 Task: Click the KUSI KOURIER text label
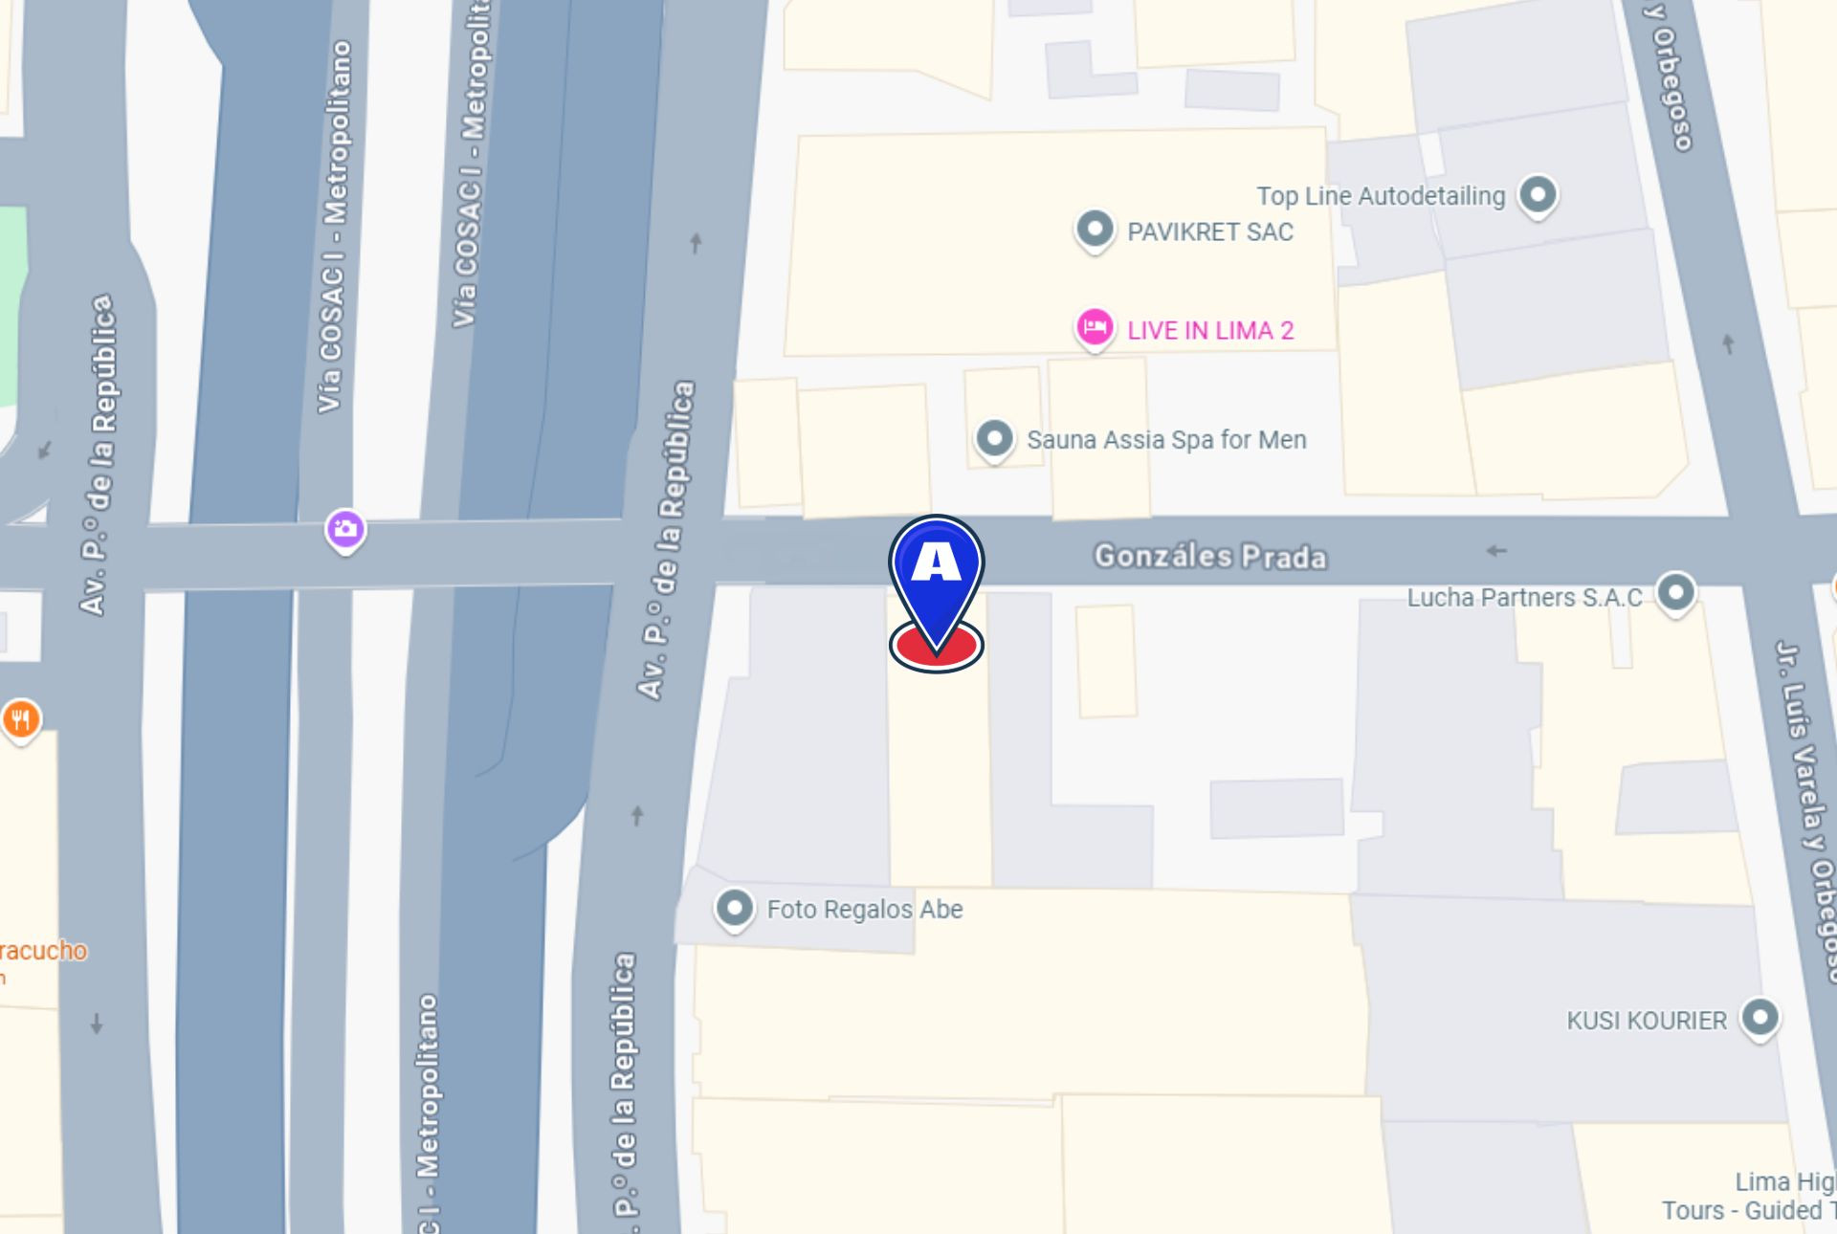coord(1647,1021)
